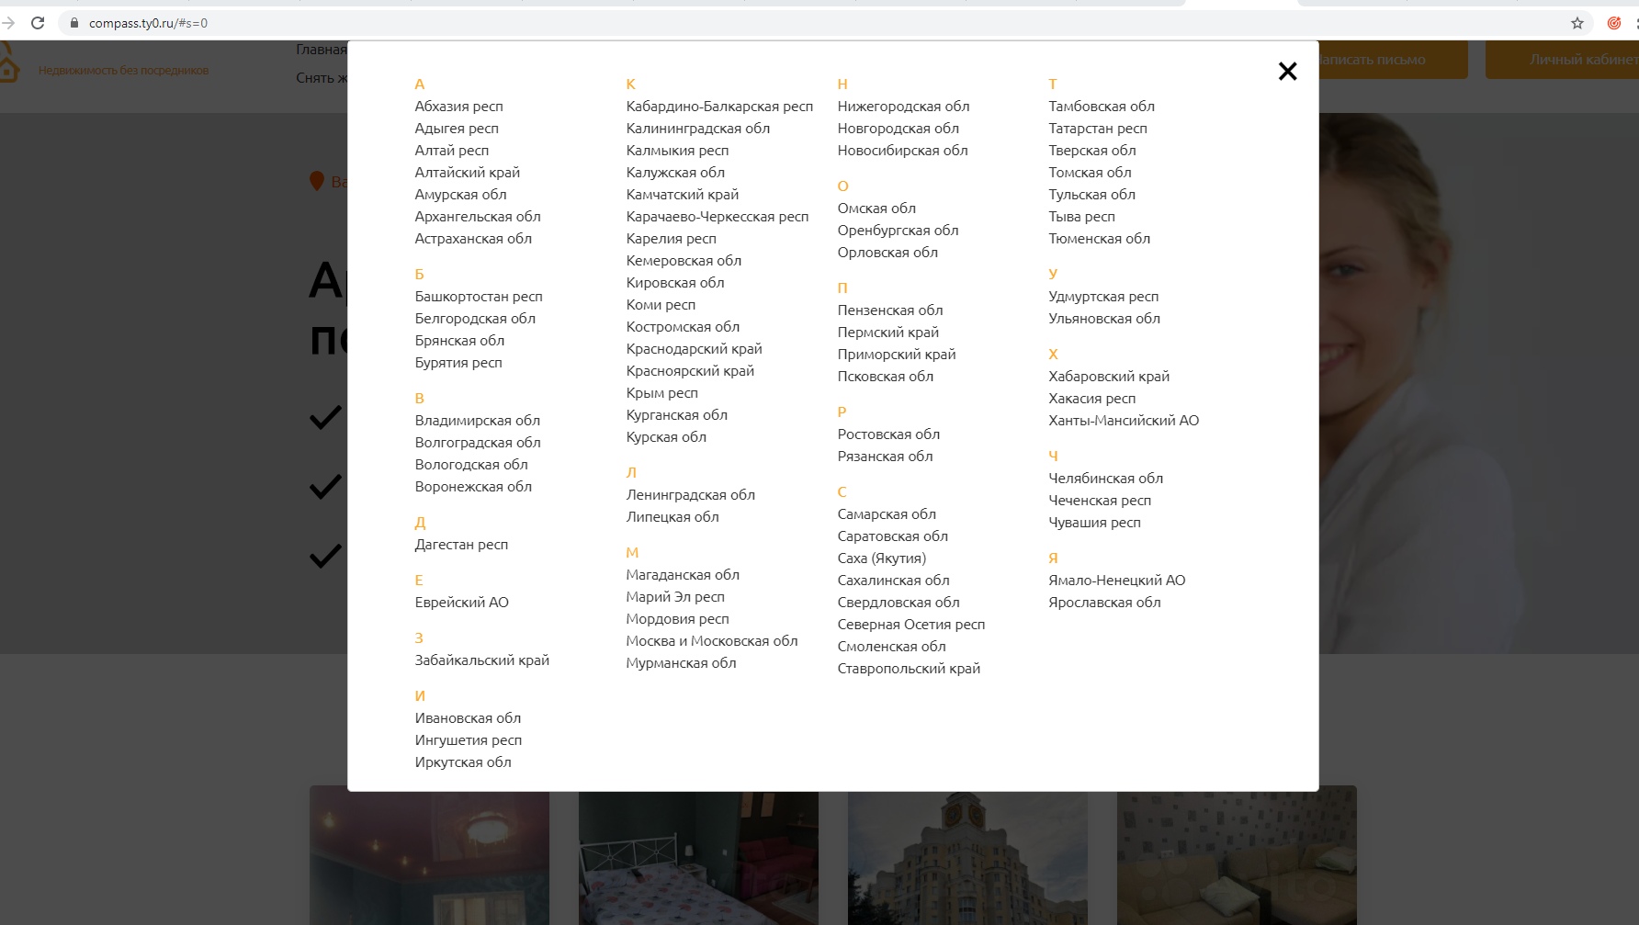Select Башкортостан респ
Viewport: 1639px width, 925px height.
[479, 297]
